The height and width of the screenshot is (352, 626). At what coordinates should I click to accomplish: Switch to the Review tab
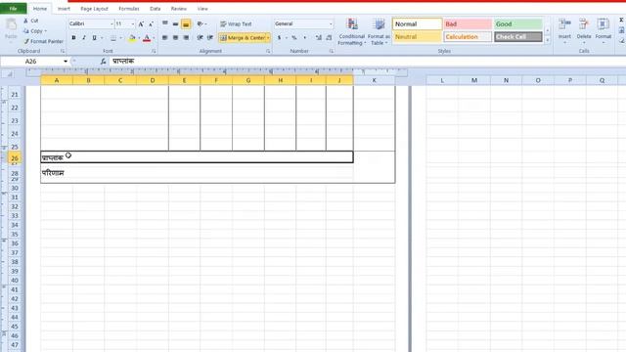(x=178, y=9)
